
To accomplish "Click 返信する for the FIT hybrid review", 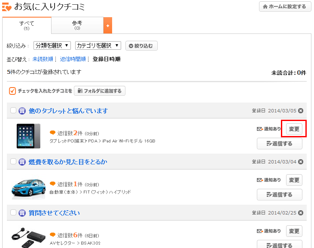I will [x=280, y=195].
